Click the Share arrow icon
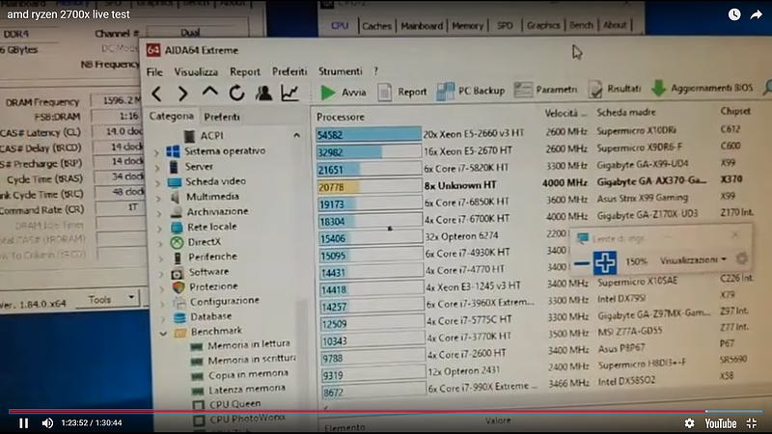 point(757,14)
